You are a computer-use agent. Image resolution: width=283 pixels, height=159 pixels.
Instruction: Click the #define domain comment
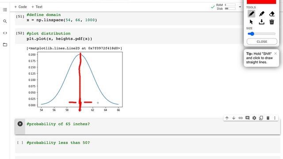point(44,15)
